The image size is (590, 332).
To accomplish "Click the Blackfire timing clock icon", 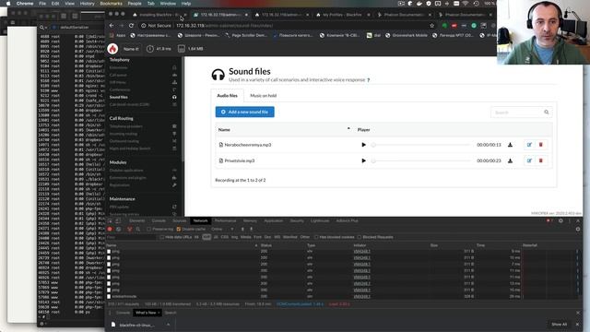I will (x=149, y=49).
